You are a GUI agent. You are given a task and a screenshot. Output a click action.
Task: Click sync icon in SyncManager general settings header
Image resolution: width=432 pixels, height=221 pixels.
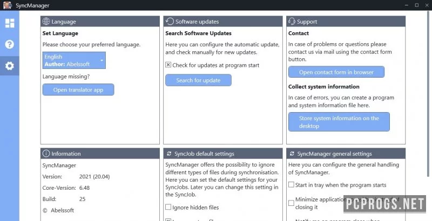tap(292, 154)
